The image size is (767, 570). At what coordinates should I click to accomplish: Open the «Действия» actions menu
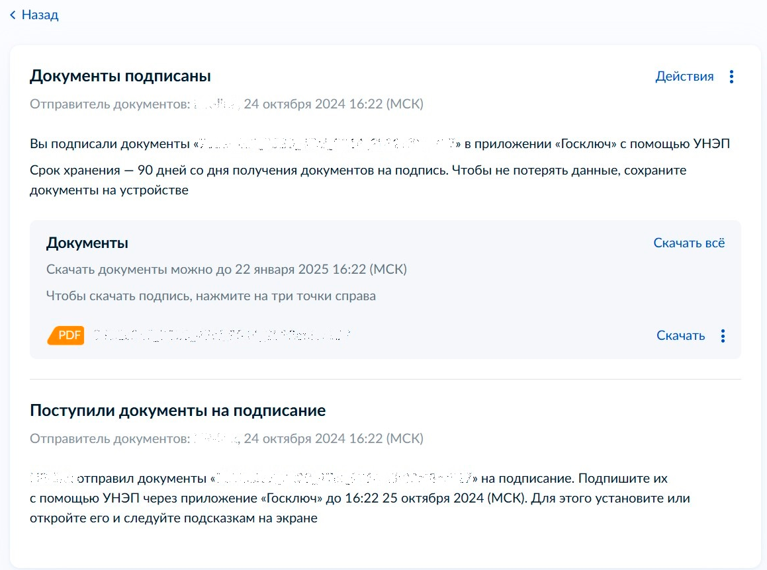[684, 76]
